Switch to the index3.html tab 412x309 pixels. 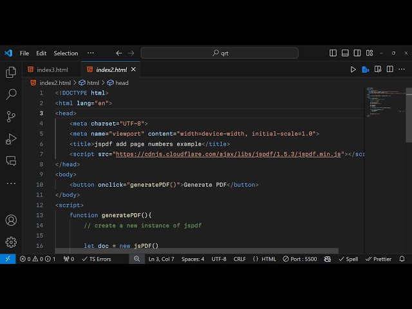coord(51,70)
